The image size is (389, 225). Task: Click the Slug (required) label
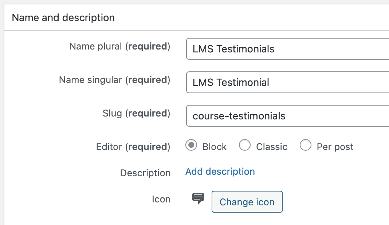(x=137, y=113)
